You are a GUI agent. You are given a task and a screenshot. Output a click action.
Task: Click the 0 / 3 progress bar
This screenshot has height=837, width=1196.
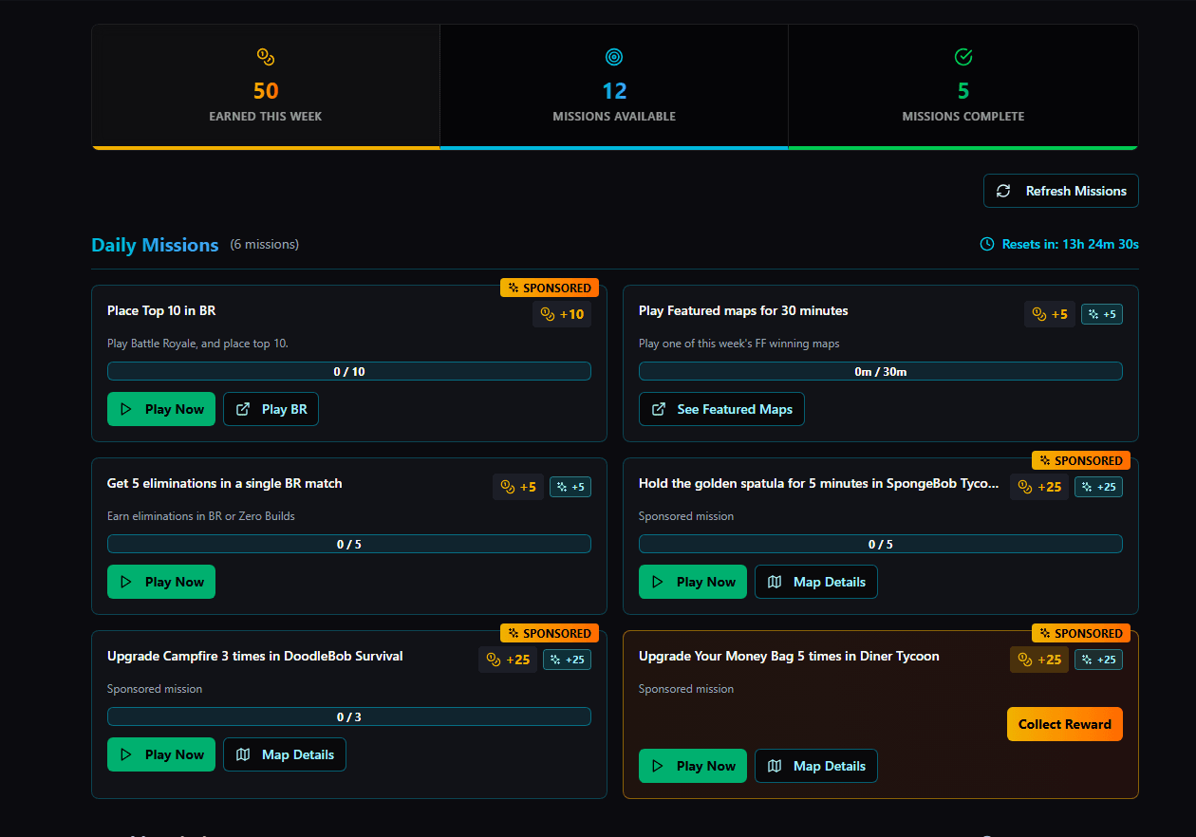(349, 716)
